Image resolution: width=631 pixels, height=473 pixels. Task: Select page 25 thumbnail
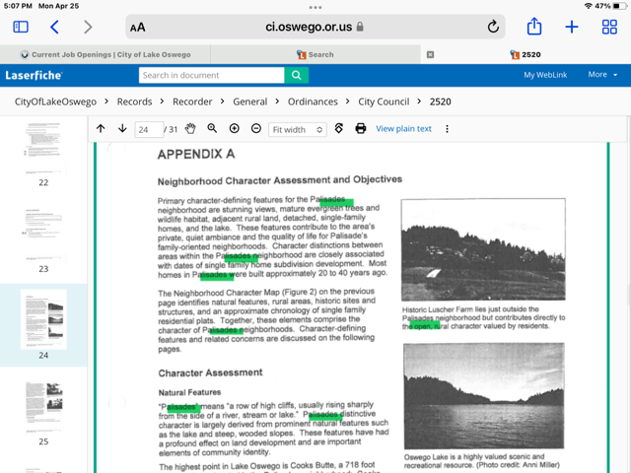point(43,402)
